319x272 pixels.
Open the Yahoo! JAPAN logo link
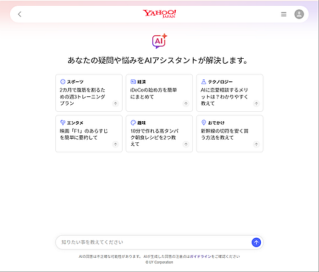coord(159,14)
